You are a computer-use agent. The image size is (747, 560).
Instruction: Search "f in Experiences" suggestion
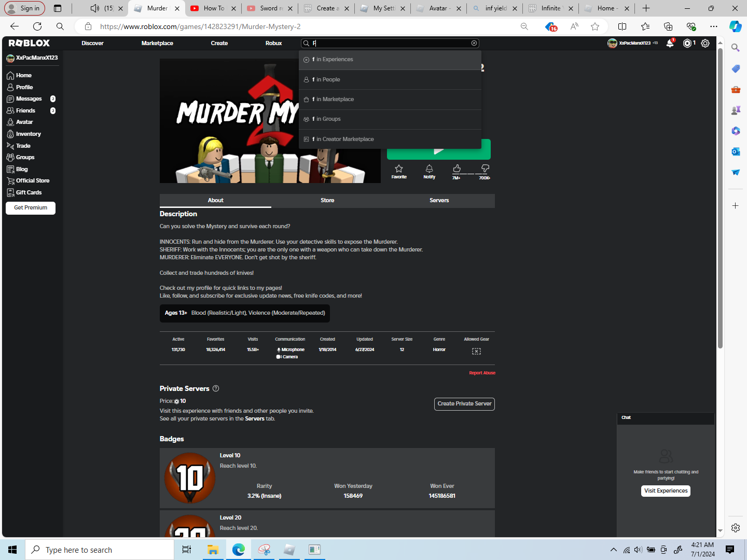click(x=390, y=60)
